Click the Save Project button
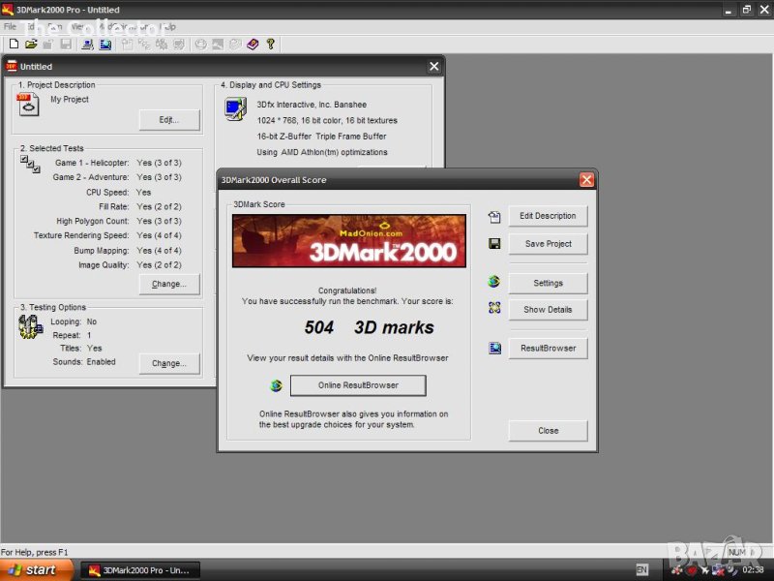 click(x=548, y=244)
